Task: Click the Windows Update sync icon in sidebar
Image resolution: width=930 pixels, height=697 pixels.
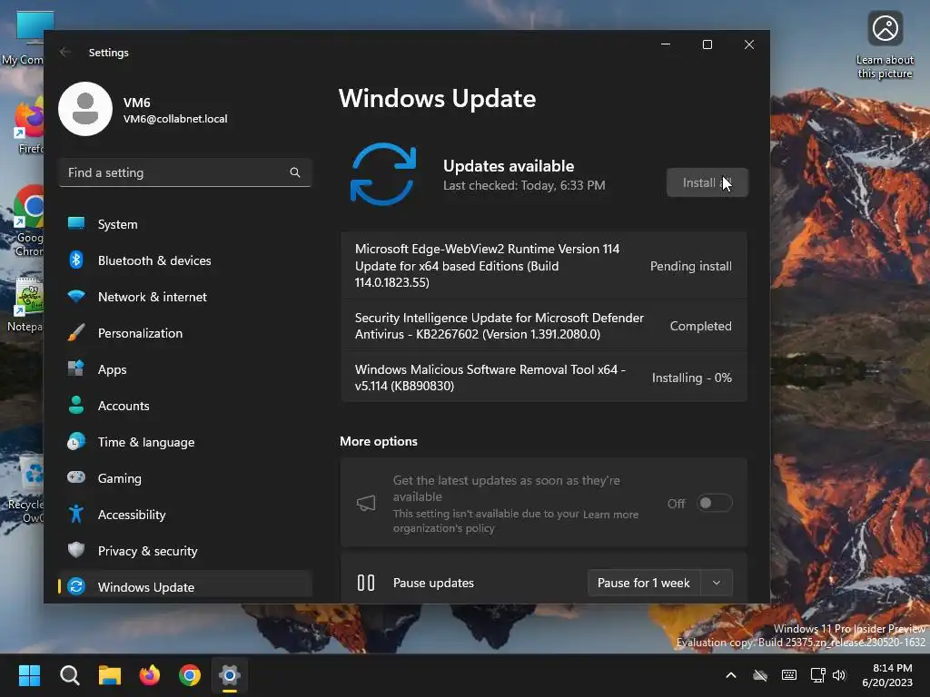Action: (x=76, y=586)
